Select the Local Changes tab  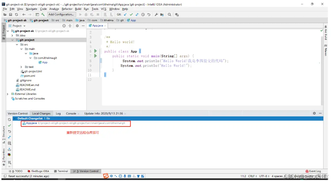(x=41, y=114)
